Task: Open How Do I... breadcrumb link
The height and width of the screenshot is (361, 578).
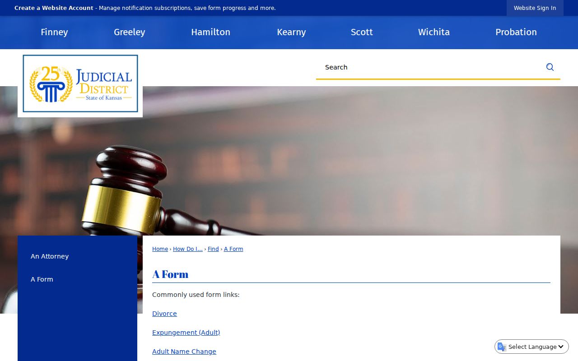Action: (188, 249)
